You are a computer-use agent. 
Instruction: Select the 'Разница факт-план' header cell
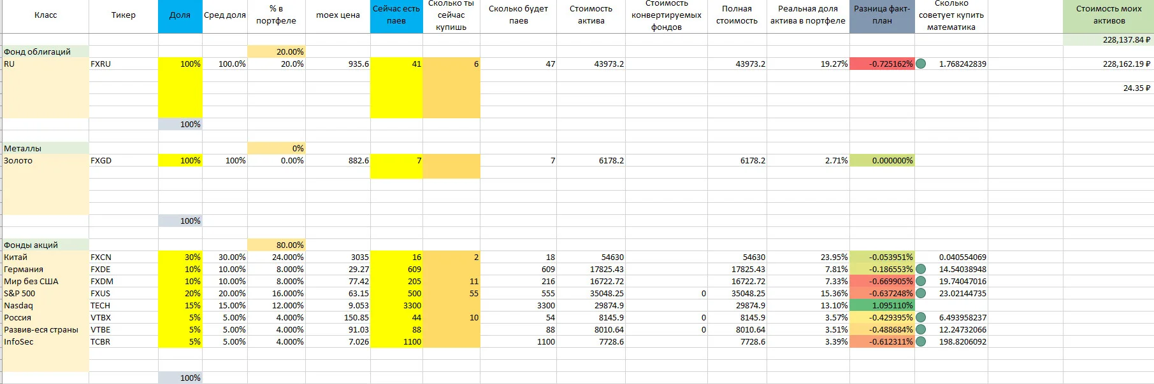(883, 17)
